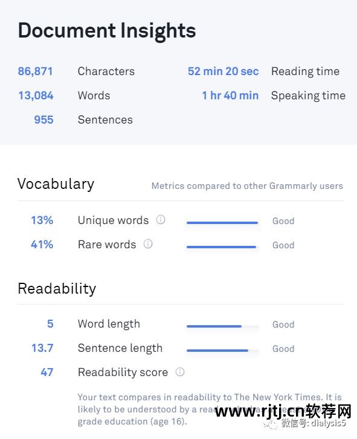Click the Word length progress bar
Screen dimensions: 357x439
[x=222, y=326]
